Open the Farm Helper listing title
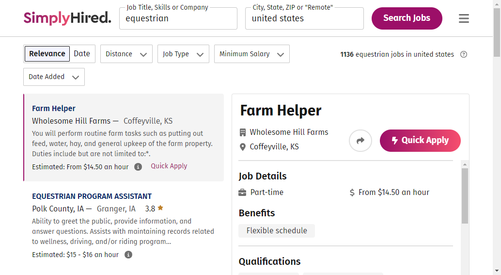Screen dimensions: 501x275 (x=54, y=109)
